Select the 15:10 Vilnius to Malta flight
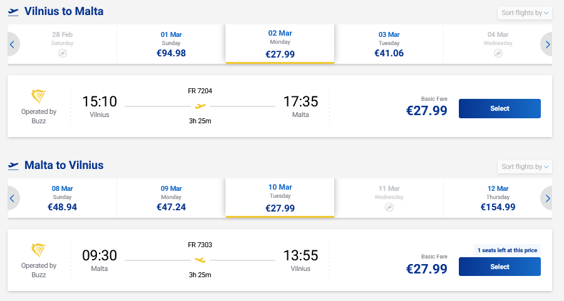The height and width of the screenshot is (301, 564). tap(500, 108)
